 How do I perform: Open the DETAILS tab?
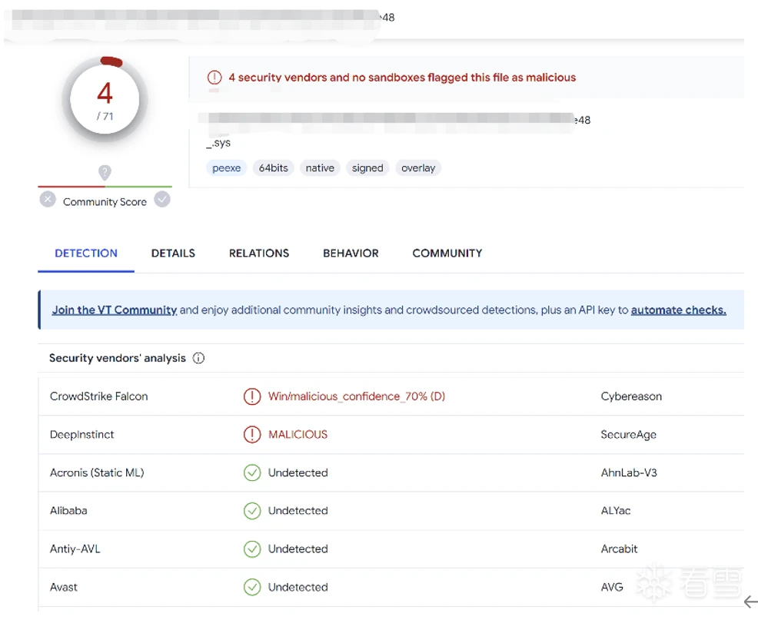click(x=173, y=254)
